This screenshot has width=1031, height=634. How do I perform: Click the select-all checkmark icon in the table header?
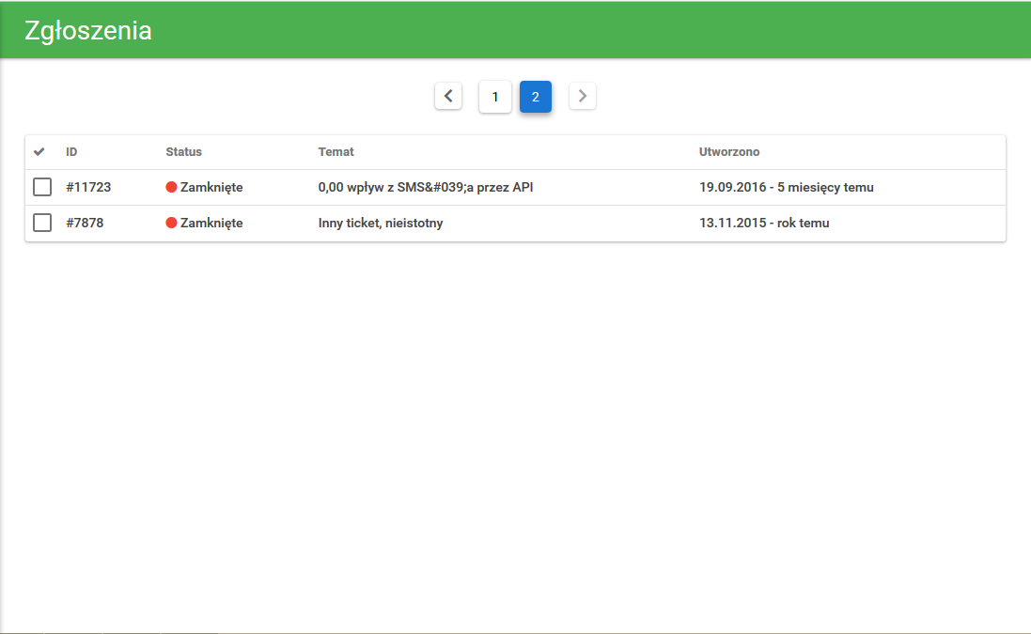tap(39, 152)
